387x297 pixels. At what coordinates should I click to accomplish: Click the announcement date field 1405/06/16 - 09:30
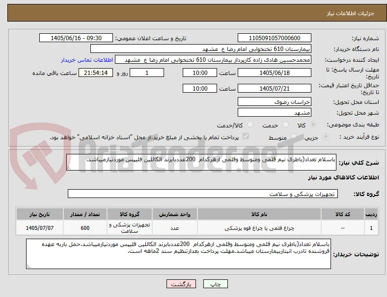click(x=76, y=38)
